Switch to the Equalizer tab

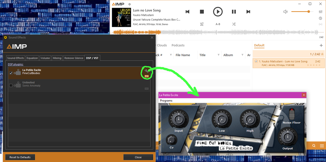(x=33, y=58)
